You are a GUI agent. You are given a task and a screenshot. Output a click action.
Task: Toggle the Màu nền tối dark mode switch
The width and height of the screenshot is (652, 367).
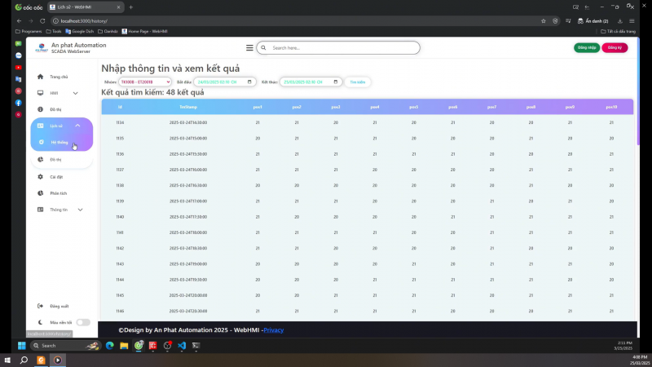click(x=83, y=322)
